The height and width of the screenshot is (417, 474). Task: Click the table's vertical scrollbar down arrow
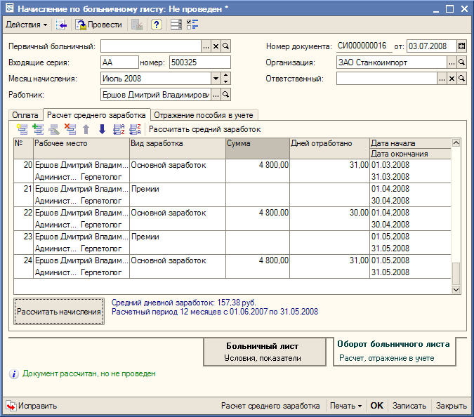(x=456, y=289)
